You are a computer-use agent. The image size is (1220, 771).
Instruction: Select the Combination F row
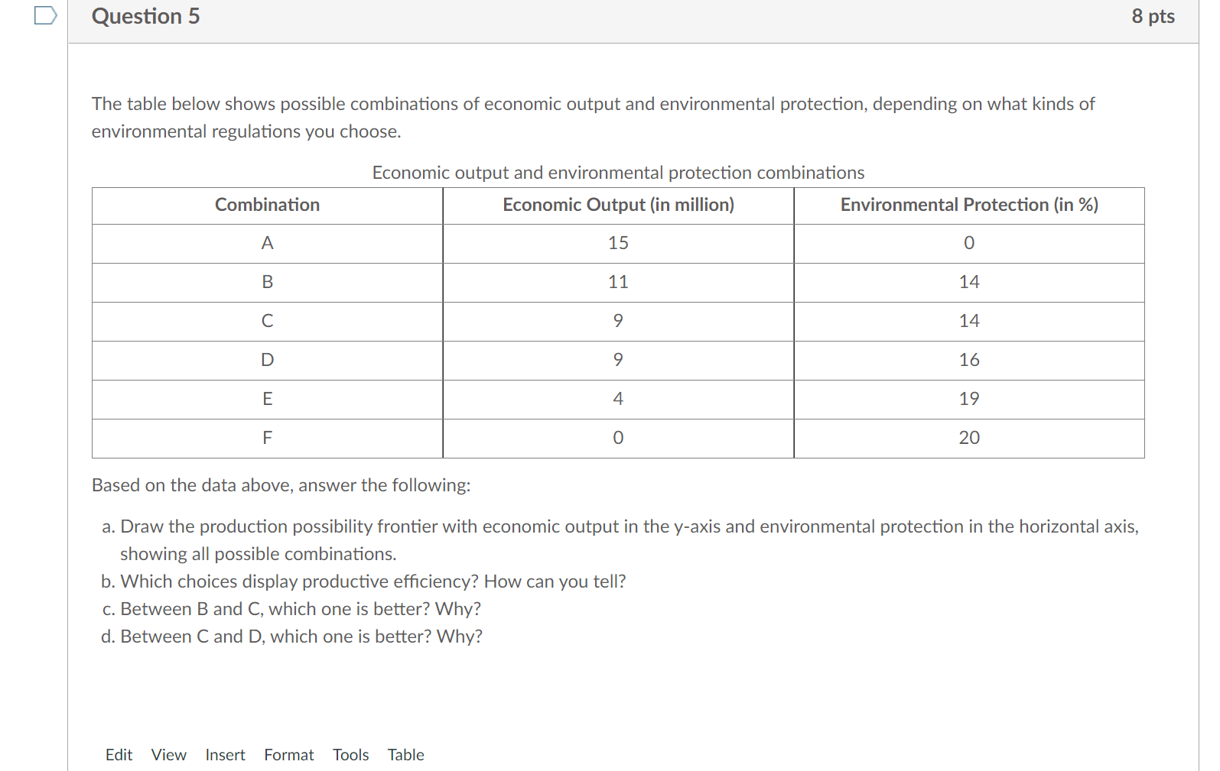pyautogui.click(x=266, y=438)
